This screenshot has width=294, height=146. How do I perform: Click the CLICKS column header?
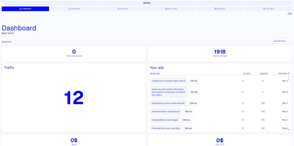(247, 74)
